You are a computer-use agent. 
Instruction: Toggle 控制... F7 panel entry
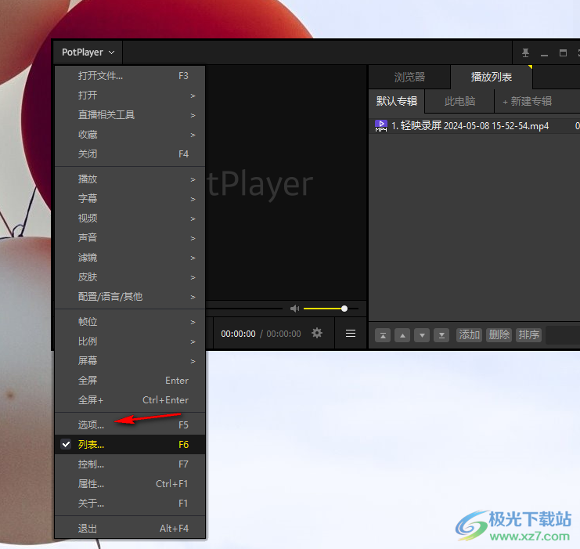(130, 464)
